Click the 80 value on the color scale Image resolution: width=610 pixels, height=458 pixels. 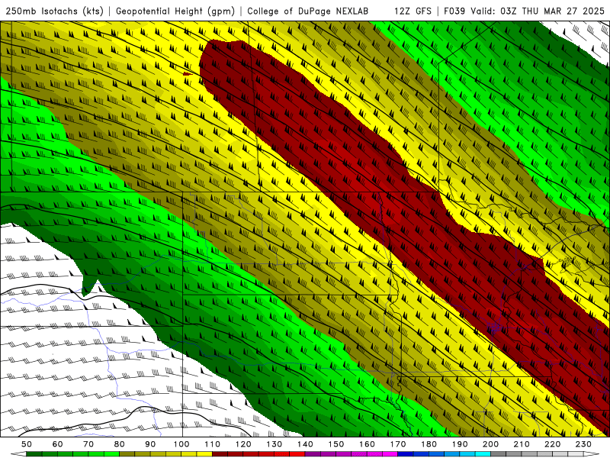(120, 444)
